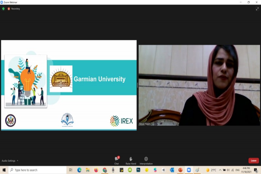The image size is (261, 174).
Task: Open the Interpretation globe icon
Action: click(146, 159)
